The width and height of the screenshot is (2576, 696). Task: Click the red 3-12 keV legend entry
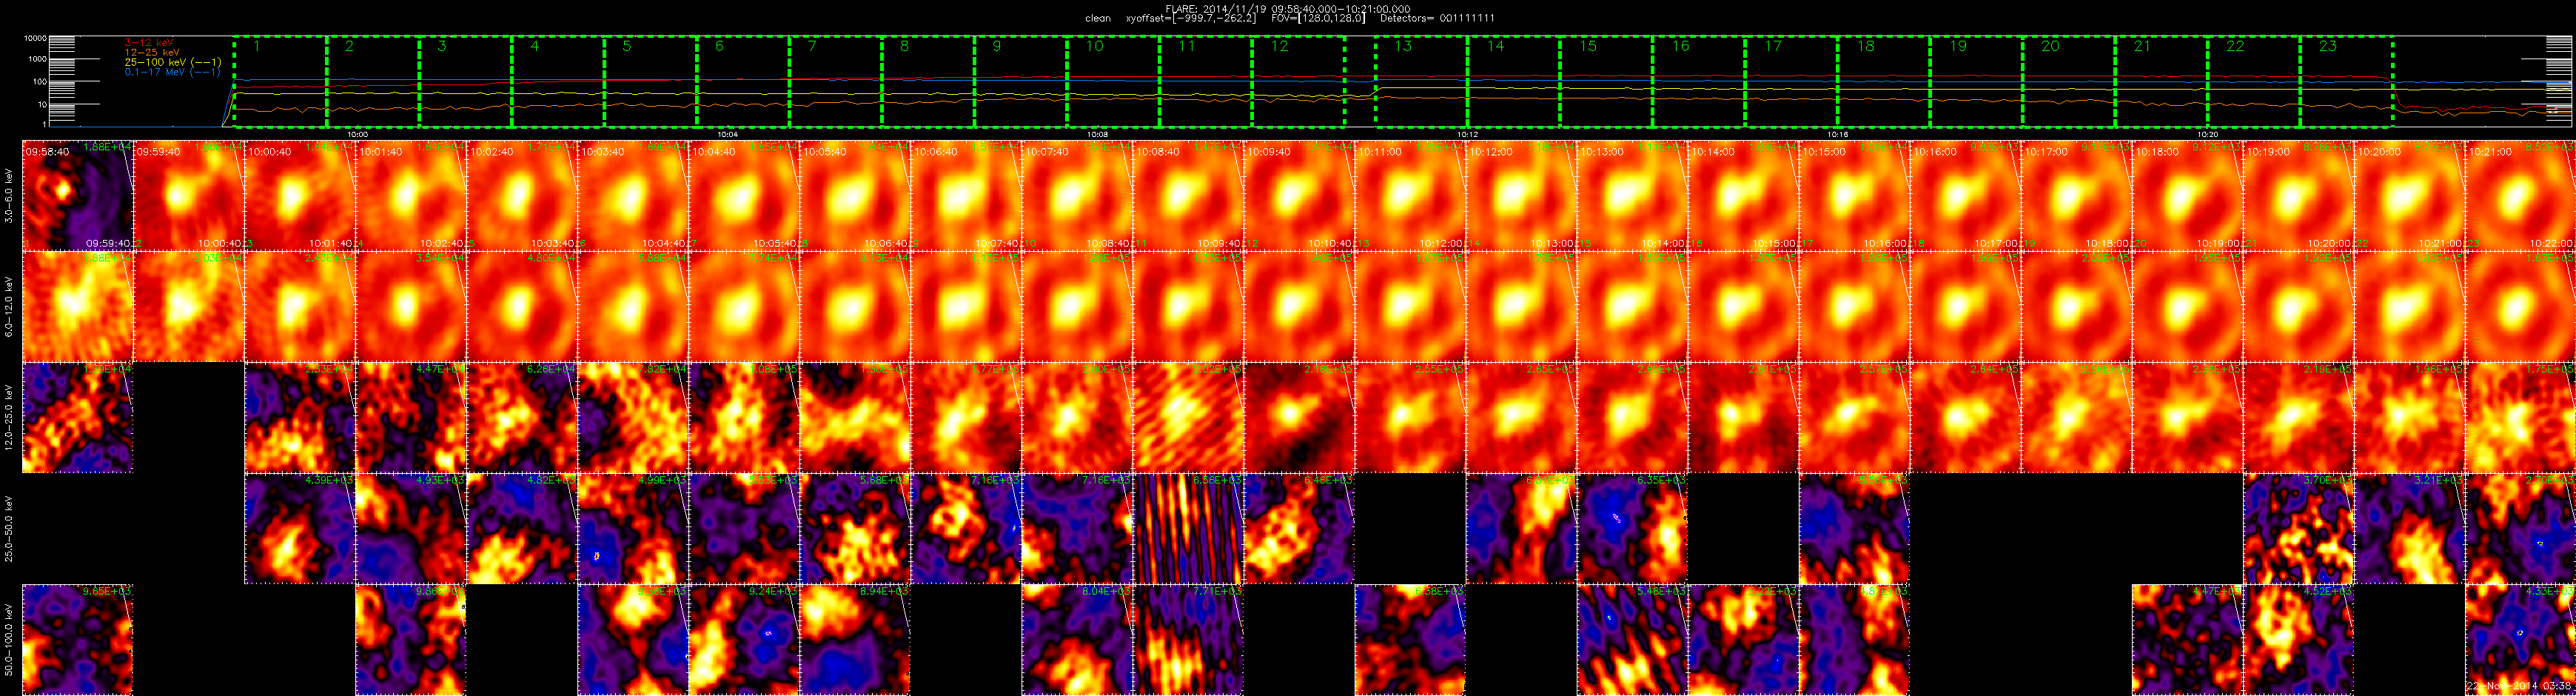(149, 42)
